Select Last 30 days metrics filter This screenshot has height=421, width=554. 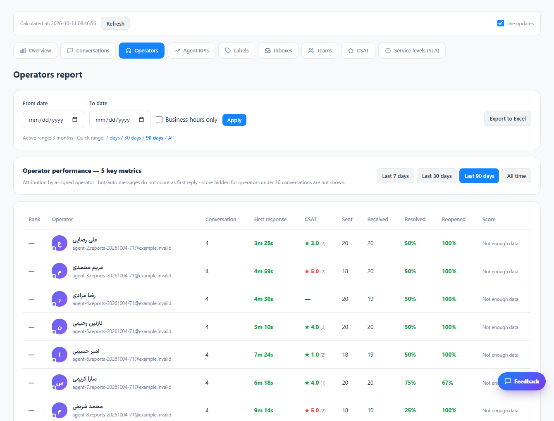pos(437,176)
